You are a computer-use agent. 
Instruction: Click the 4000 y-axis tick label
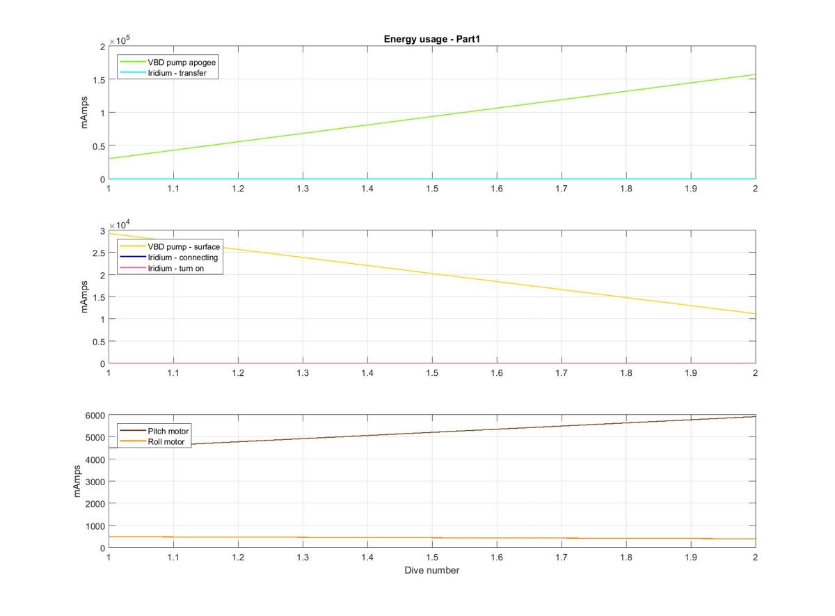tap(94, 459)
